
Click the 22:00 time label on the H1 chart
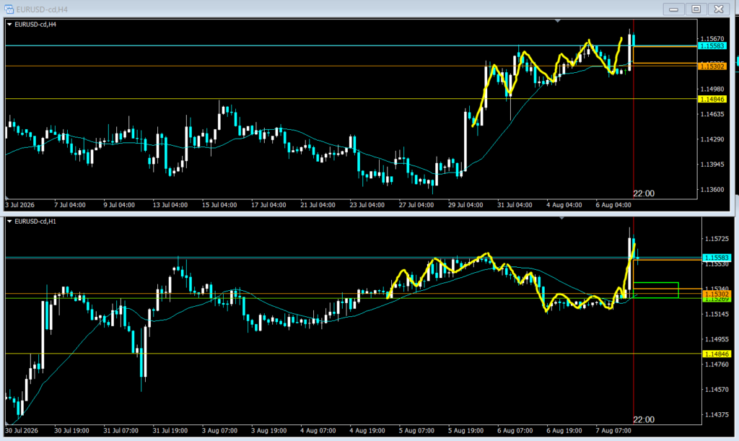(x=644, y=419)
